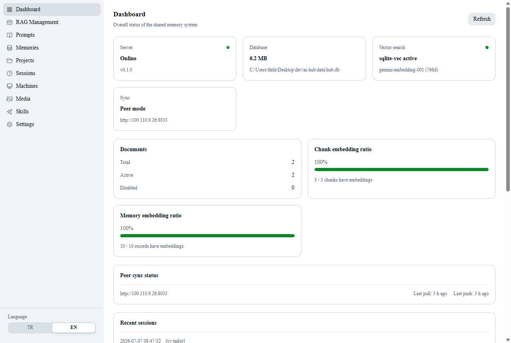Click the Memories database icon
This screenshot has width=511, height=343.
click(10, 48)
